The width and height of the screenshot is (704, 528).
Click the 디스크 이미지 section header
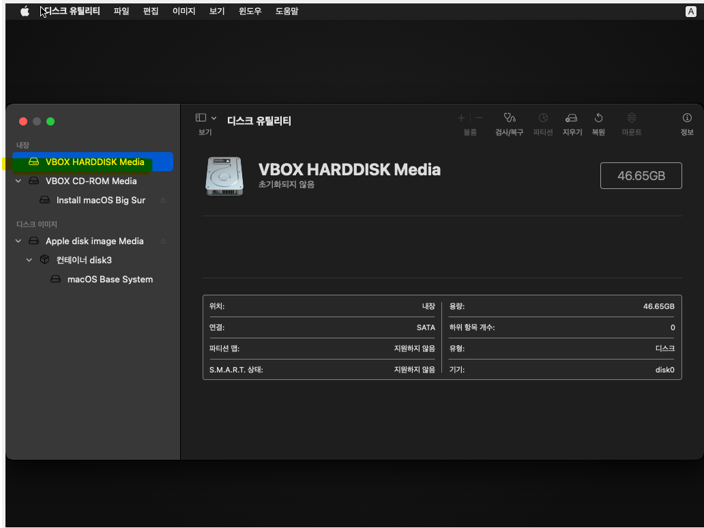click(37, 224)
